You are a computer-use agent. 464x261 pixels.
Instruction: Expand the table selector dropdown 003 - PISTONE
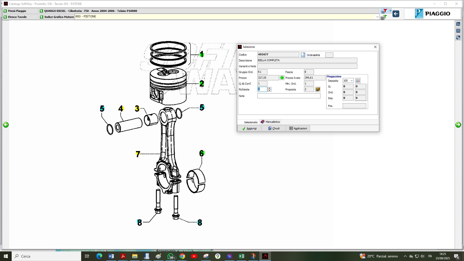point(377,17)
